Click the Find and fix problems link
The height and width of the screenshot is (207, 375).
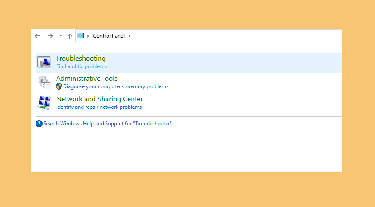tap(81, 66)
